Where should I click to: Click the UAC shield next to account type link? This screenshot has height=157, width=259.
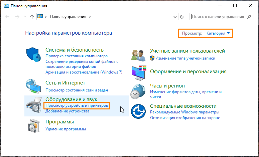point(152,58)
